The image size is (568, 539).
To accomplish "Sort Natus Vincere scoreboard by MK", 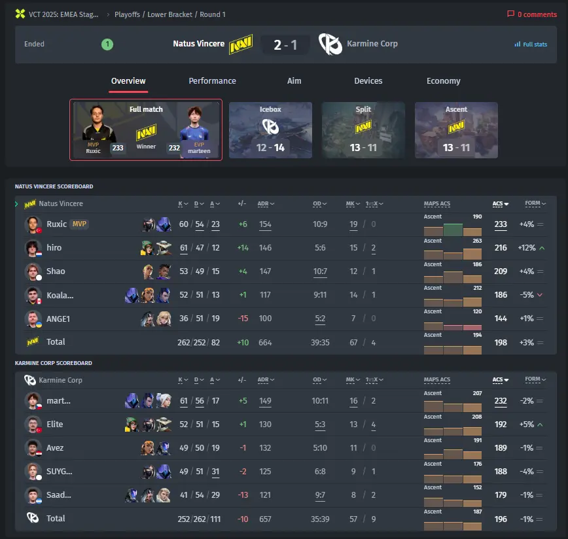I will 353,204.
